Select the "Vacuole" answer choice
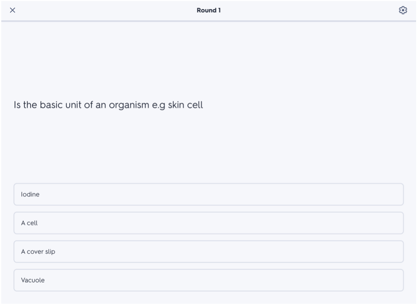Image resolution: width=418 pixels, height=305 pixels. 208,280
